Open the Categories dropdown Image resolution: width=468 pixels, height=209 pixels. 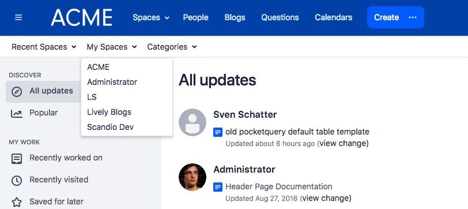(x=172, y=47)
